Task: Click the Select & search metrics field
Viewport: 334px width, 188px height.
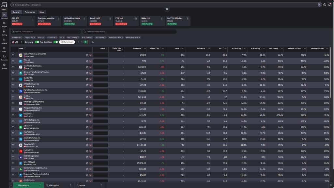Action: pyautogui.click(x=46, y=32)
